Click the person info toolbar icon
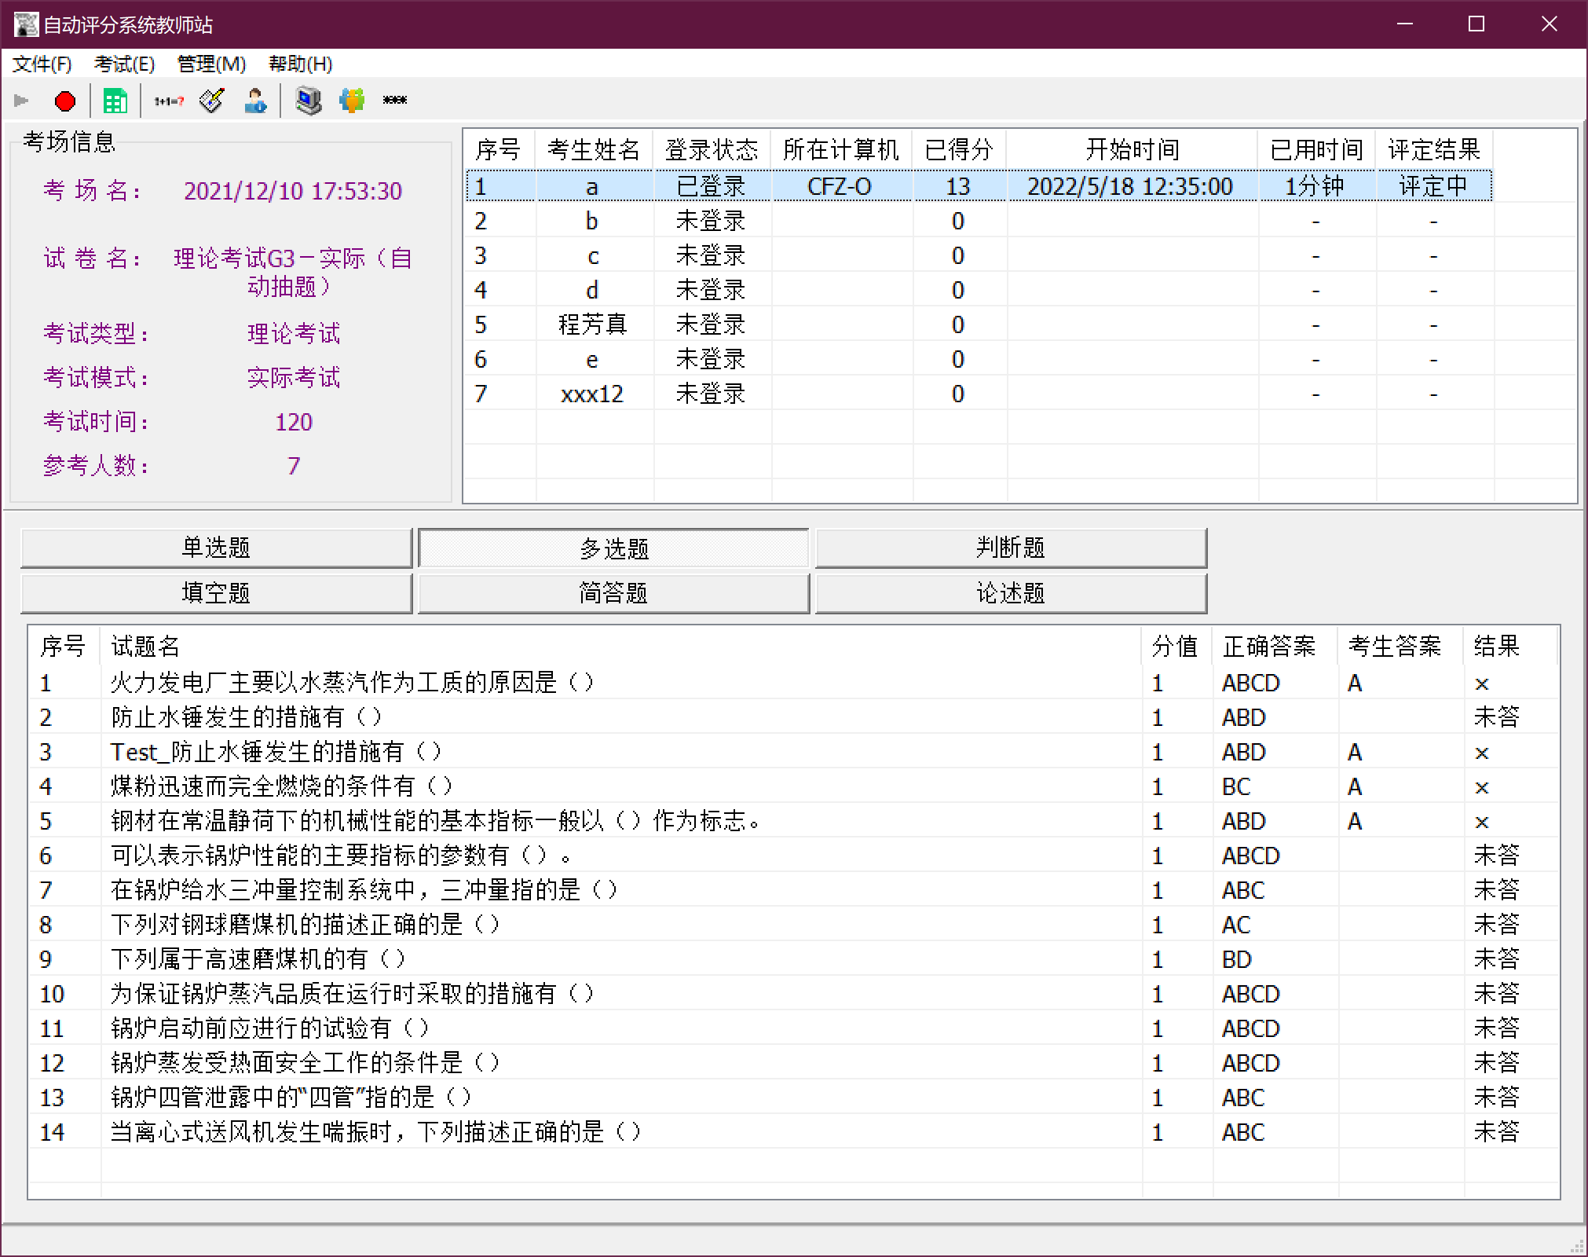The height and width of the screenshot is (1257, 1588). pos(255,101)
